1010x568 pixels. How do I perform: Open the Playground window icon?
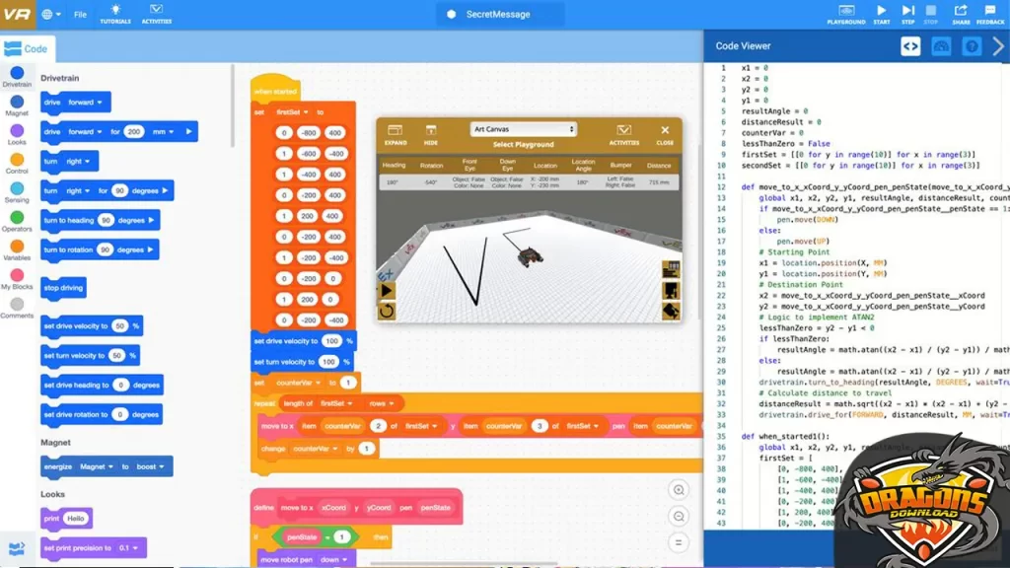click(x=845, y=13)
